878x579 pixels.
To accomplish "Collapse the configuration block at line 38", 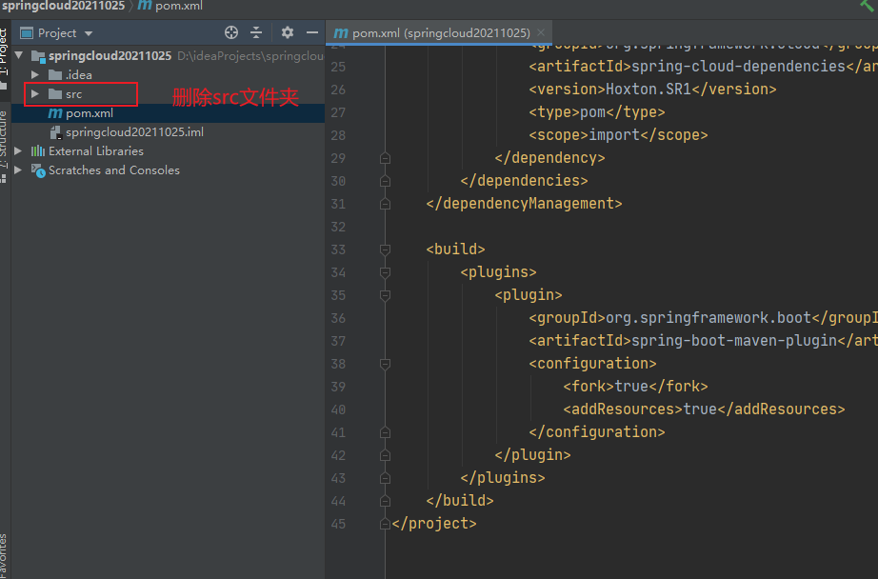I will [386, 365].
